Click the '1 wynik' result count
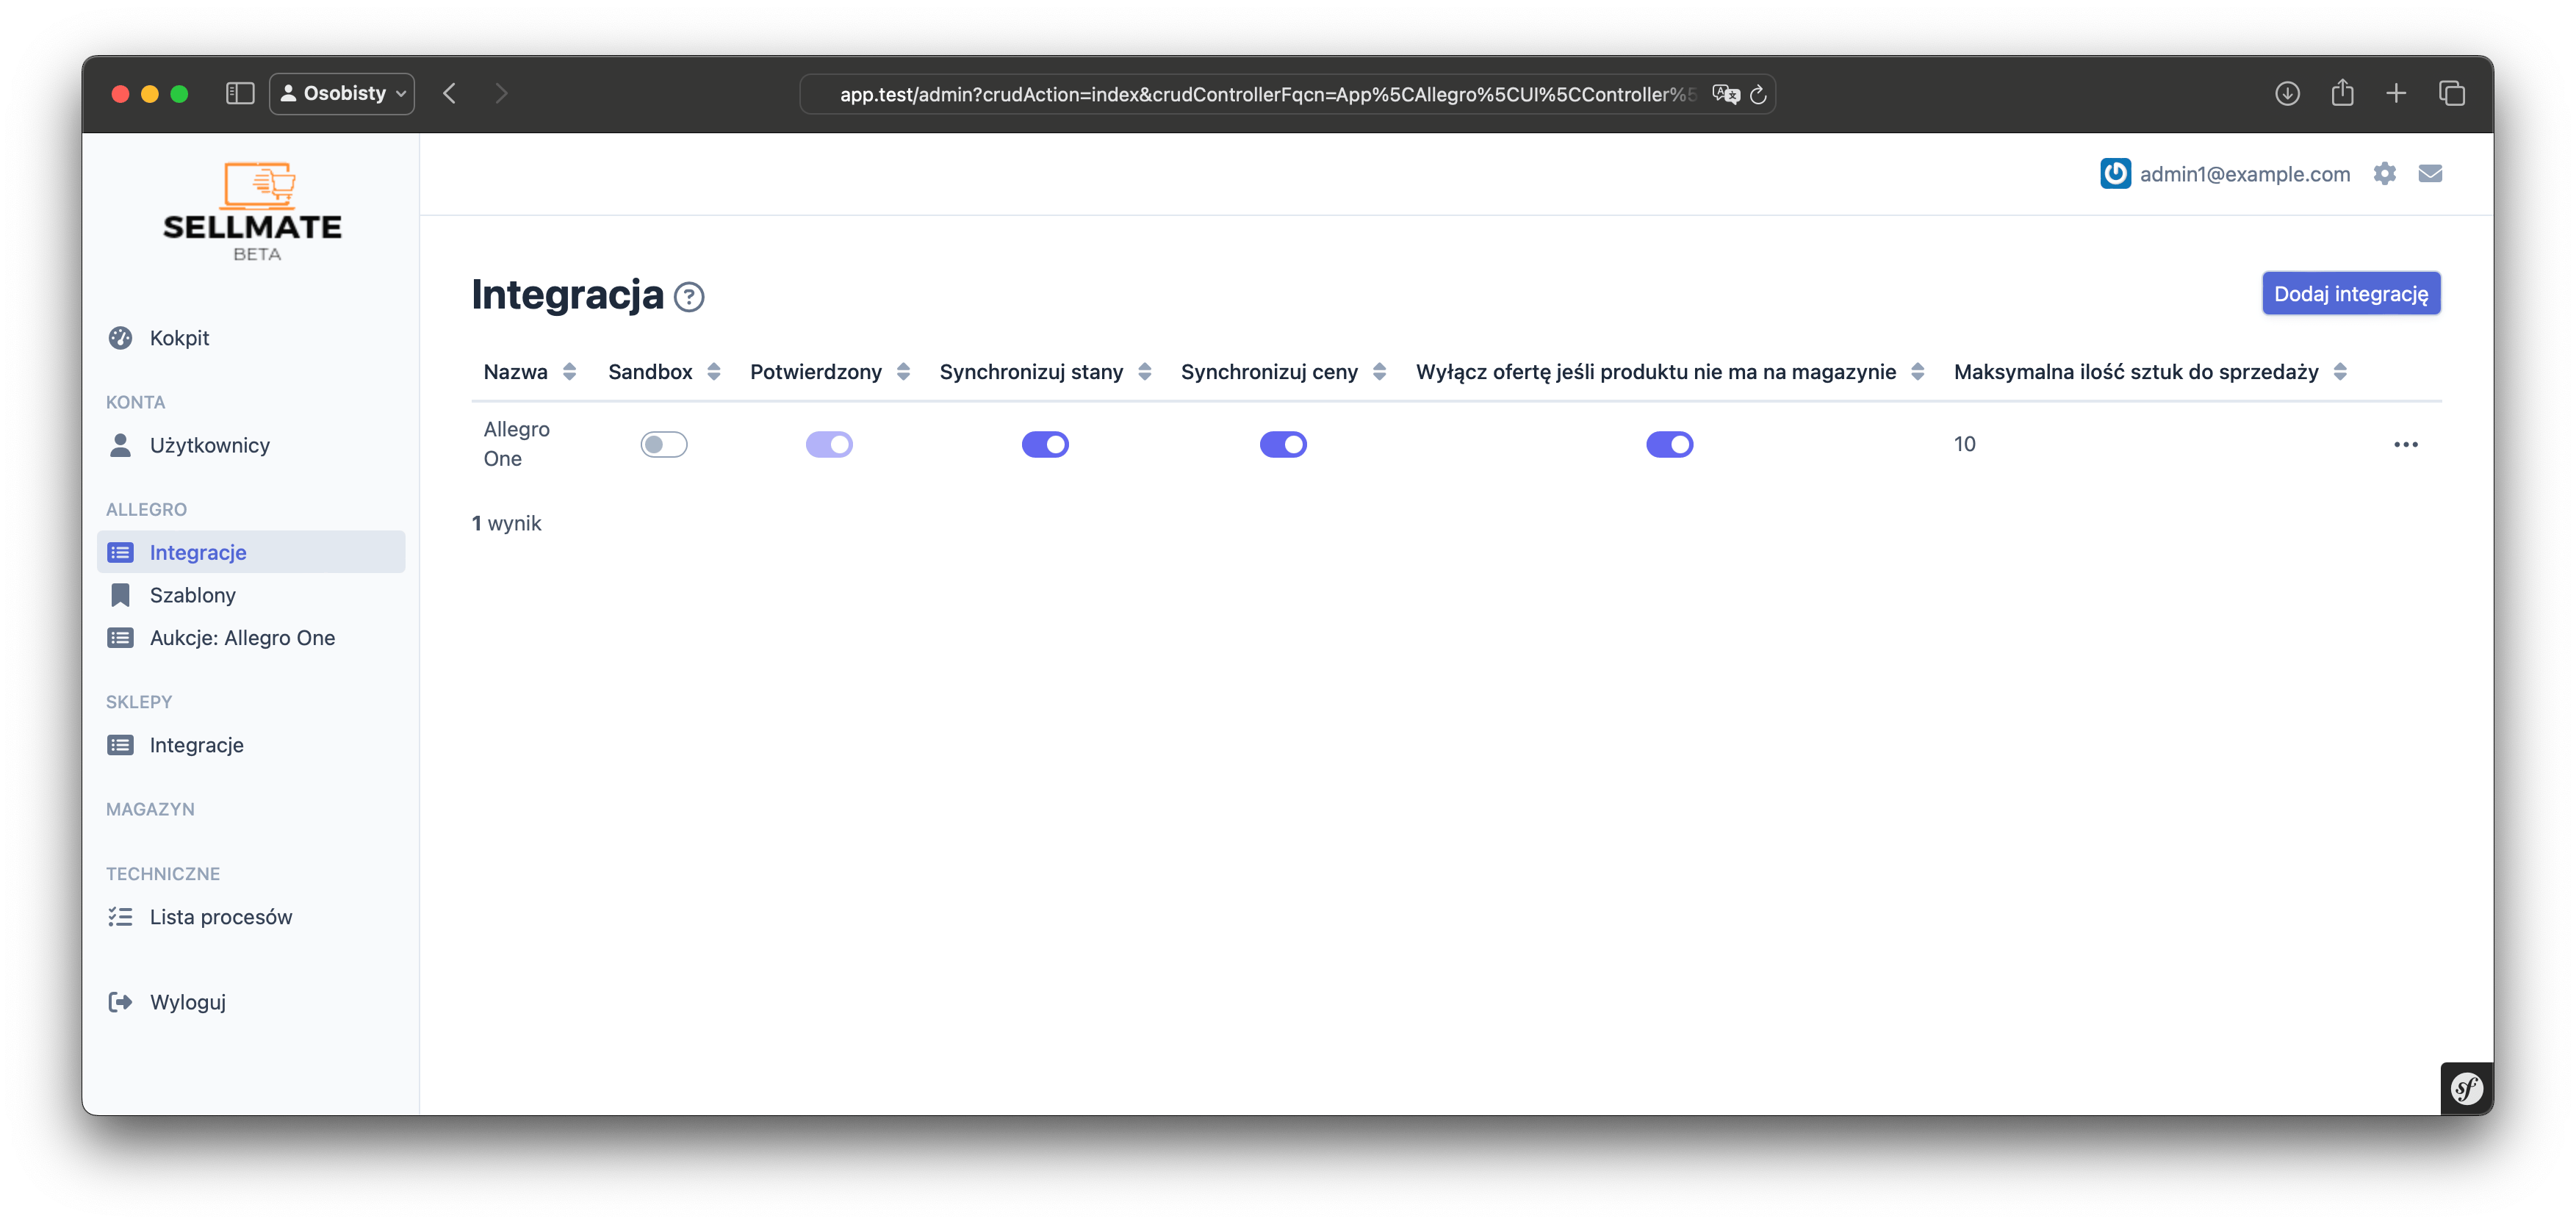This screenshot has width=2576, height=1224. (x=506, y=524)
